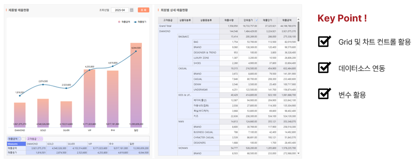Viewport: 414px width, 162px height.
Task: Open the calendar picker next to 2025-04
Action: (x=132, y=10)
